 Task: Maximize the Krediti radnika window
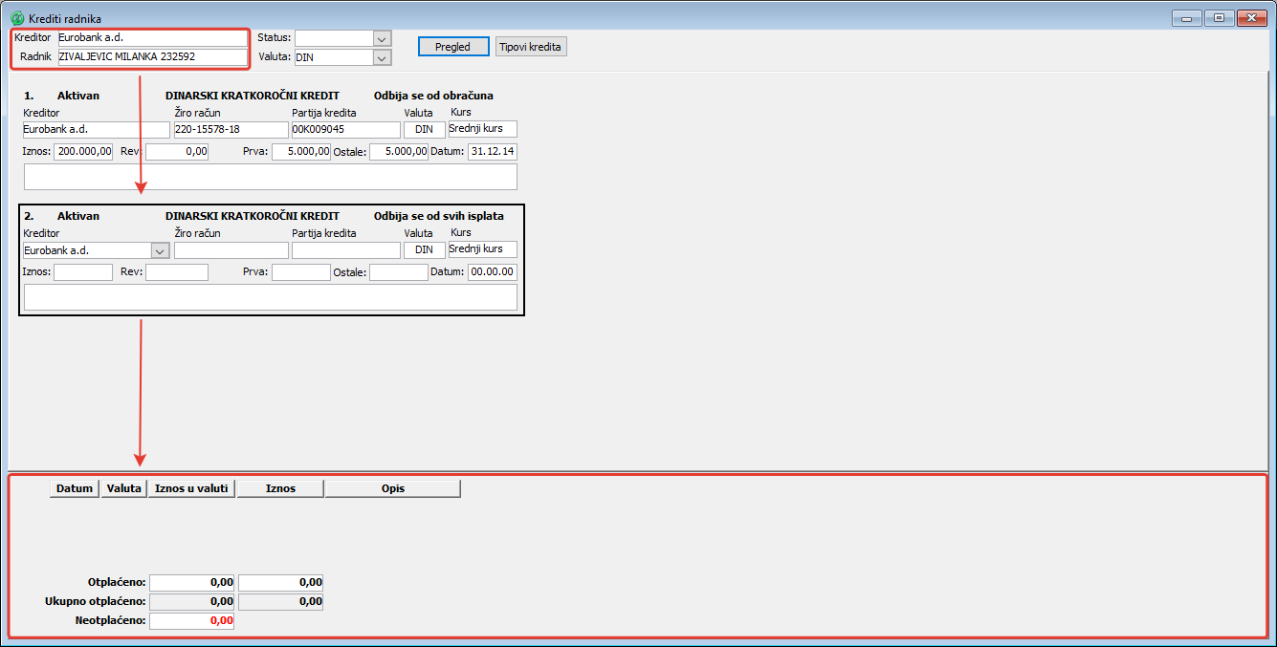click(x=1219, y=18)
